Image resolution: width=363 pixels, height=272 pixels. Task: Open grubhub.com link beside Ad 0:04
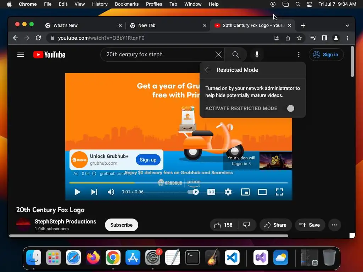(x=115, y=174)
